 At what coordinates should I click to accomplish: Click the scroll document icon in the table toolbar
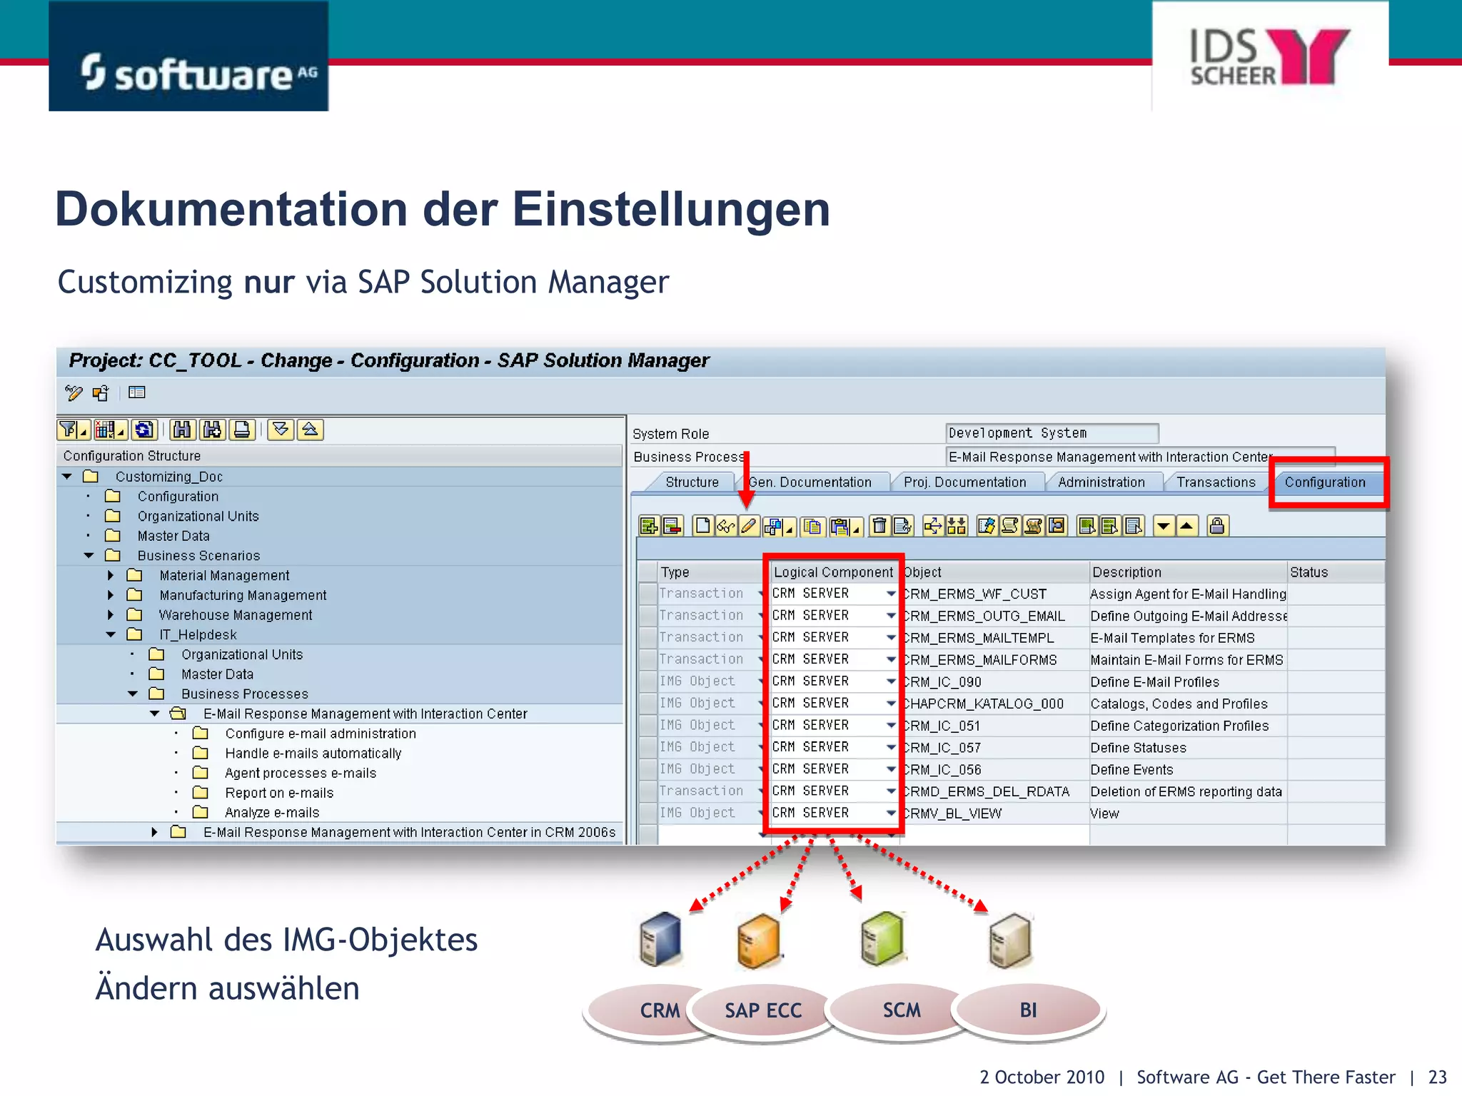click(x=1009, y=527)
